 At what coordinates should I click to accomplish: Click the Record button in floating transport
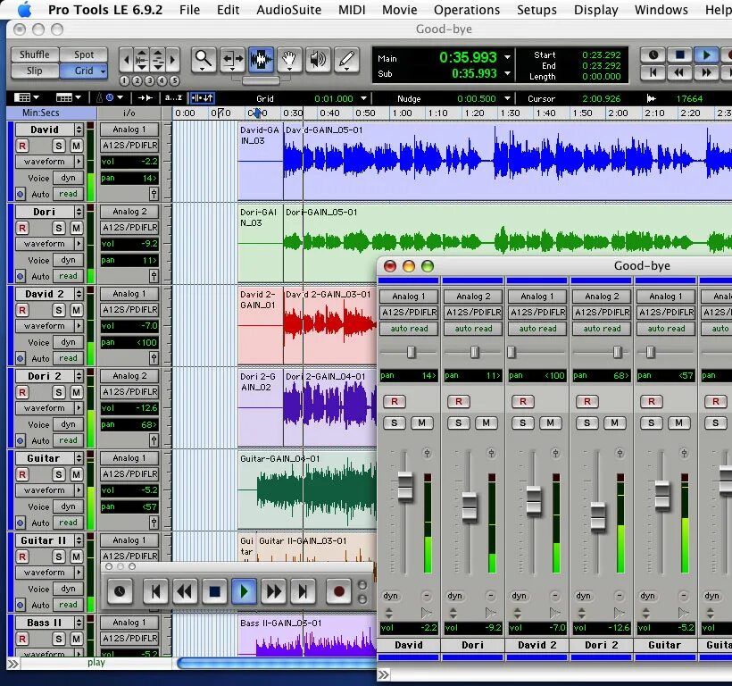(339, 591)
